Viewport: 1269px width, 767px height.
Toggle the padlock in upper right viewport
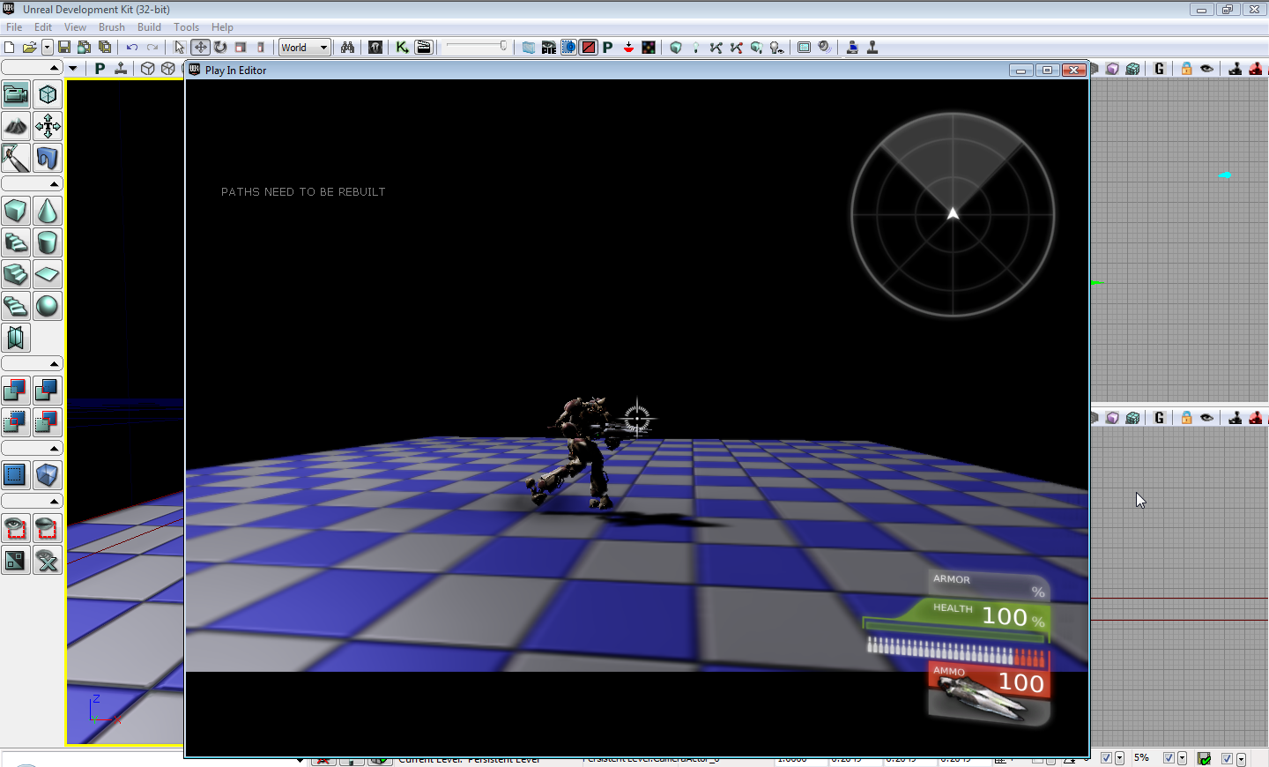pyautogui.click(x=1187, y=69)
